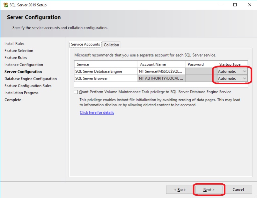Go back using the Back button
This screenshot has width=257, height=198.
(180, 190)
